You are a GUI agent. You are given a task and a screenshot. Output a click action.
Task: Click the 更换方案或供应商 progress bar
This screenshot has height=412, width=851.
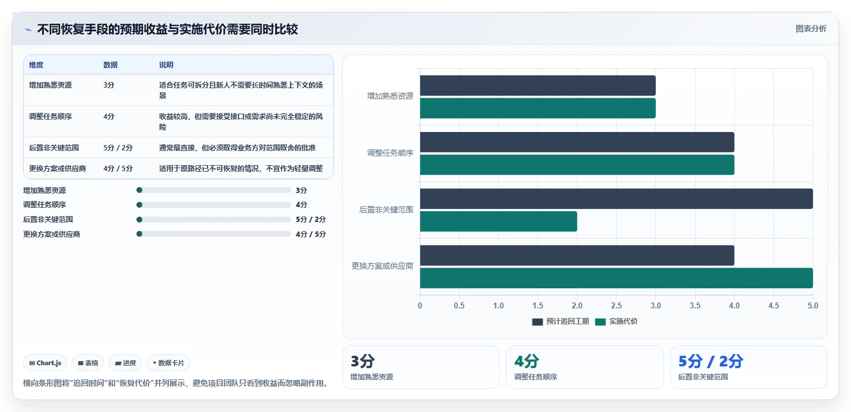[x=213, y=234]
